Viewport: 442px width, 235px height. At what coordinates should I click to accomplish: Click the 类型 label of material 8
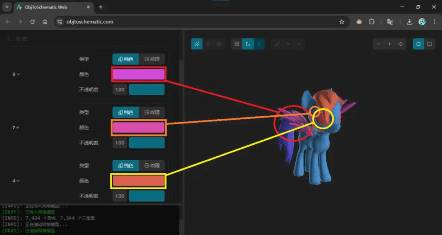(84, 59)
